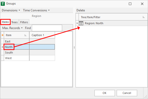
Task: Click the sort icon in Item column
Action: click(26, 35)
